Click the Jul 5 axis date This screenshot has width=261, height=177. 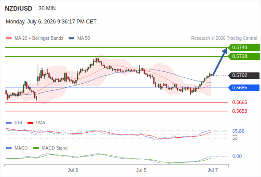click(141, 170)
